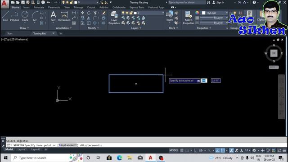
Task: Toggle polar tracking in status bar
Action: [x=201, y=150]
